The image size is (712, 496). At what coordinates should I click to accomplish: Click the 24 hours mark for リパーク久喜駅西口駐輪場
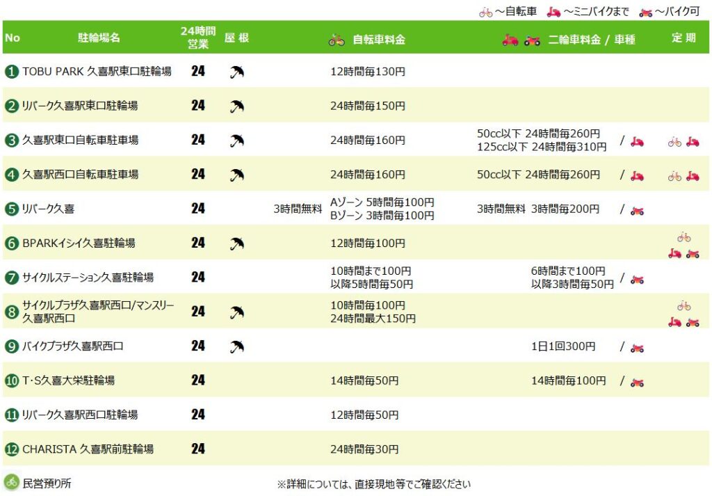coord(198,415)
